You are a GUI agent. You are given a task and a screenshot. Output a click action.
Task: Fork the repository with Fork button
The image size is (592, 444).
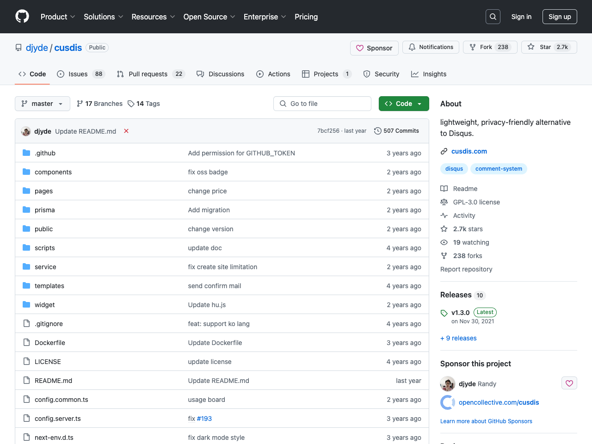coord(490,47)
